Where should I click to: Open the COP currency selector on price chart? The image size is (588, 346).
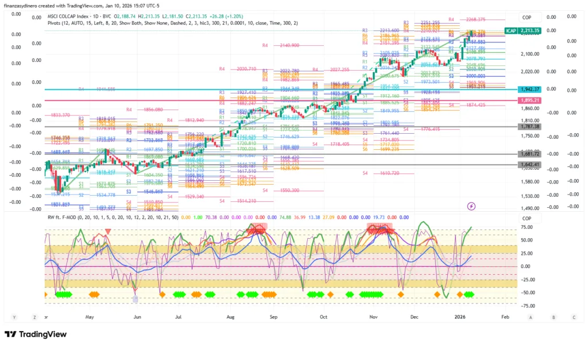[527, 17]
